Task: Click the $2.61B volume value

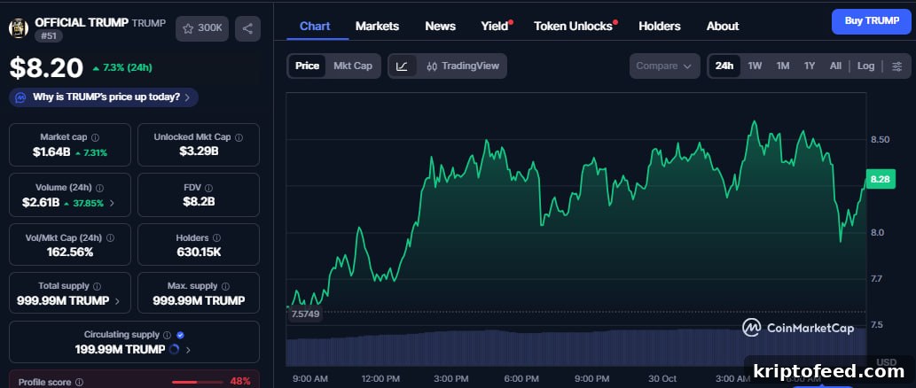Action: tap(41, 203)
